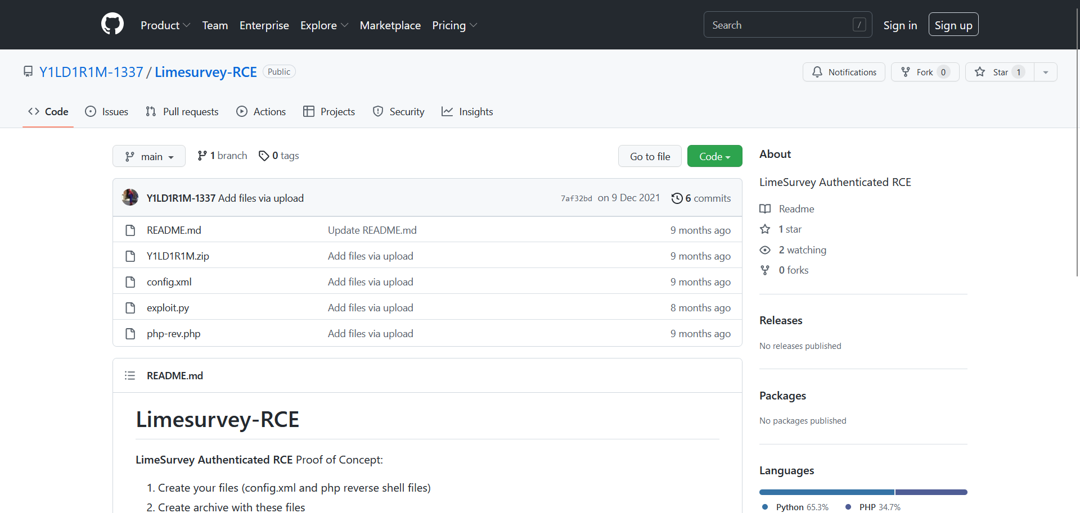Screen dimensions: 1080x513
Task: Click the commits history clock icon
Action: tap(677, 198)
